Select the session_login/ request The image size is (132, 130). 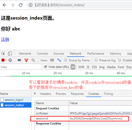pyautogui.click(x=16, y=100)
